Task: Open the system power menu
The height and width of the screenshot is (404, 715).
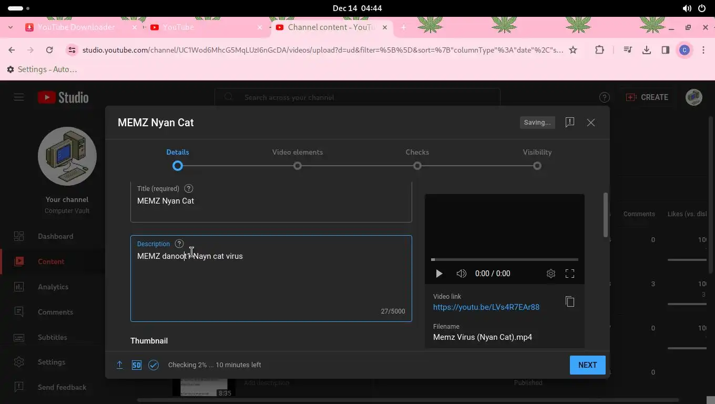Action: coord(702,8)
